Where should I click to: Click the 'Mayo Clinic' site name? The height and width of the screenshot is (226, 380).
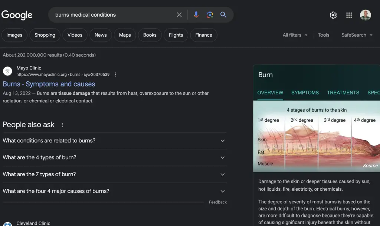(29, 68)
